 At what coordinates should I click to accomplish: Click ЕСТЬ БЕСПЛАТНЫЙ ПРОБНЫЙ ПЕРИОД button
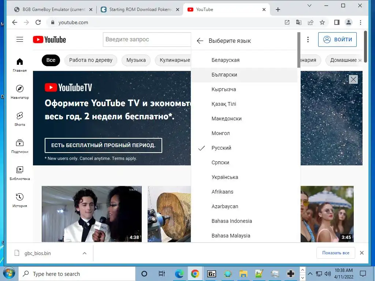(103, 145)
